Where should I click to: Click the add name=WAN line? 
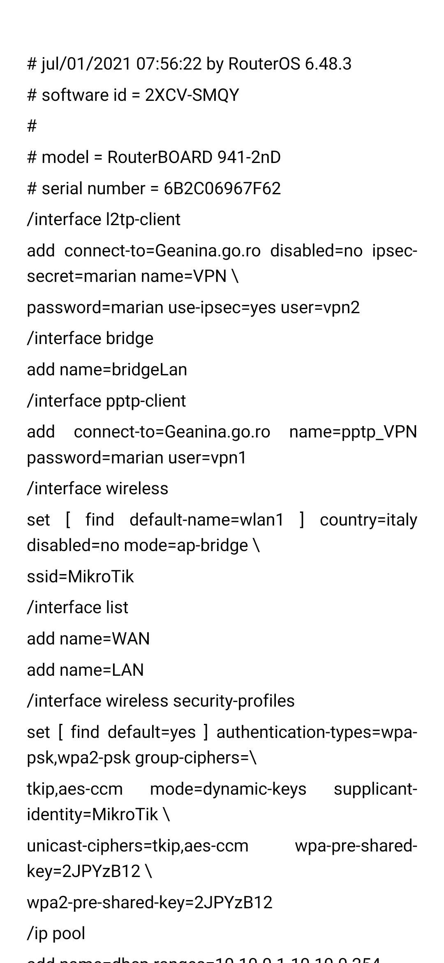88,639
